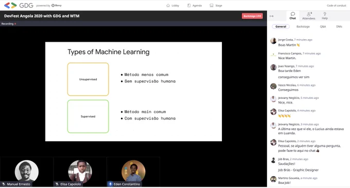Click Jeovany Negócio's avatar beside 'Nice, nice.'
Viewport: 350px width, 188px height.
tap(273, 99)
